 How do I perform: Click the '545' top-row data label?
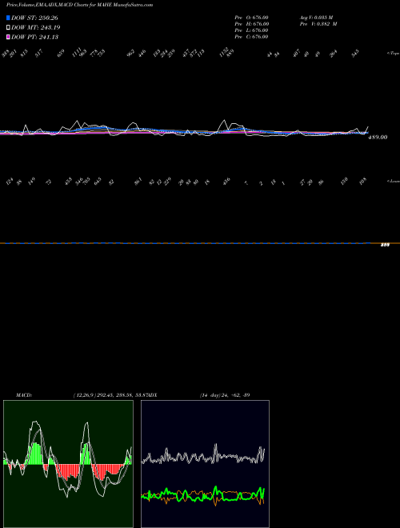tap(355, 54)
